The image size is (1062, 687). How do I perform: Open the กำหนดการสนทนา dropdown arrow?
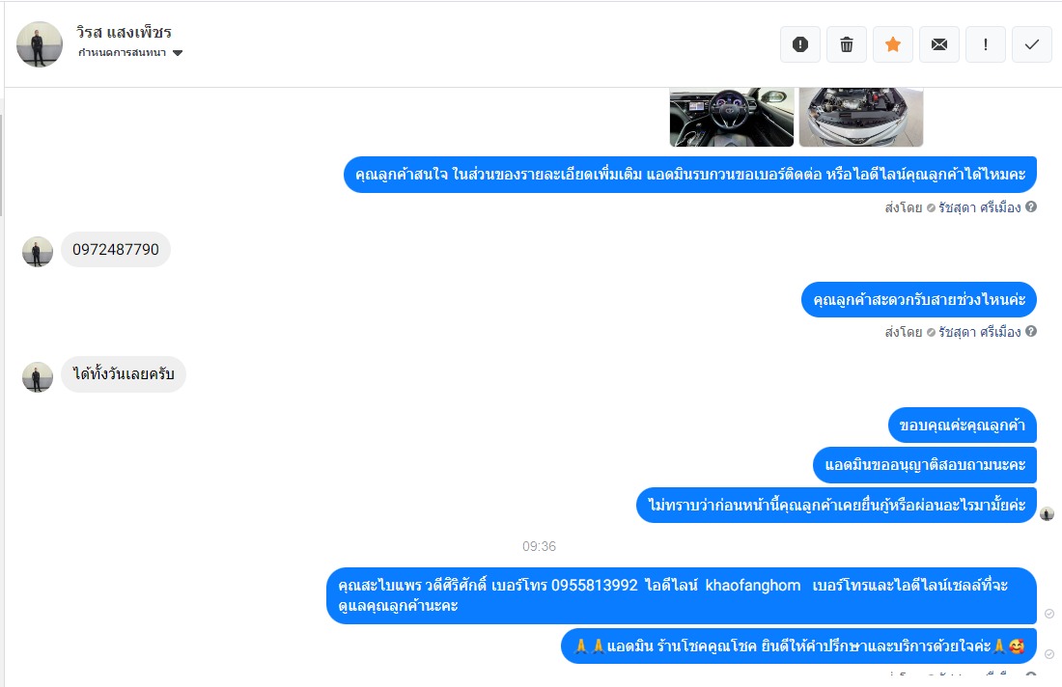178,53
